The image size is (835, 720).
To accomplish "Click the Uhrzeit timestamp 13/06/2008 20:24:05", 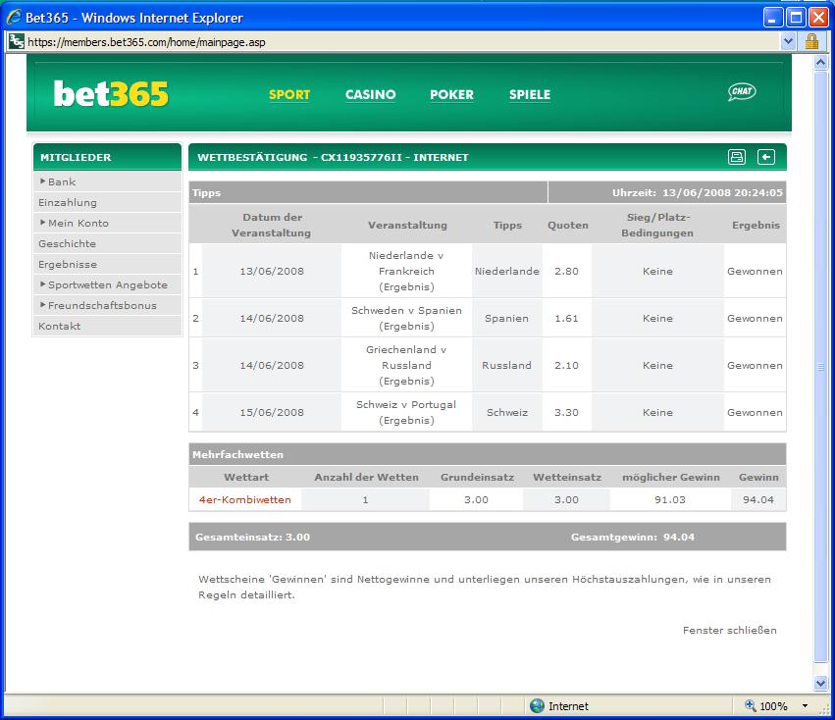I will coord(698,193).
